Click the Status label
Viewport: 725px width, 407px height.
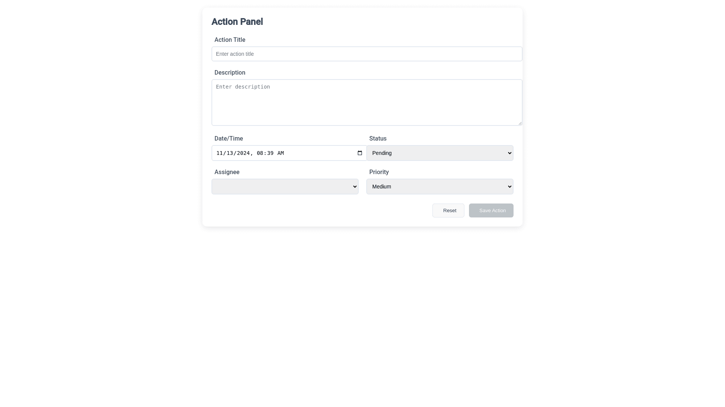tap(378, 139)
